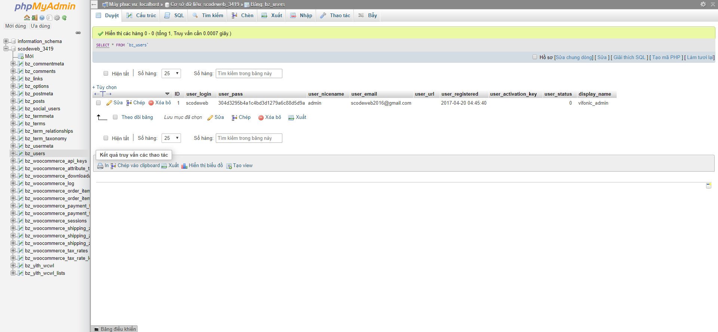Collapse the scodeweb_3419 database tree
This screenshot has width=718, height=332.
point(6,49)
